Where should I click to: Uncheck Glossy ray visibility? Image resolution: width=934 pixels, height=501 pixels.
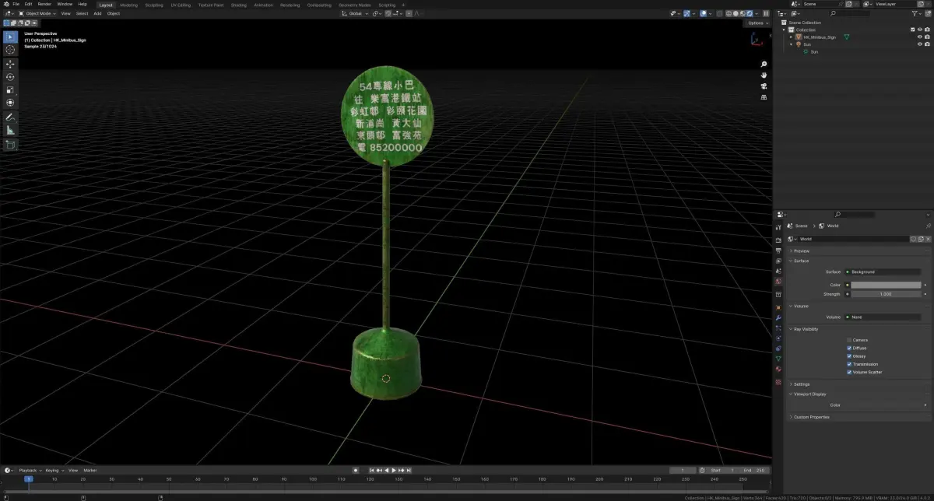coord(849,356)
